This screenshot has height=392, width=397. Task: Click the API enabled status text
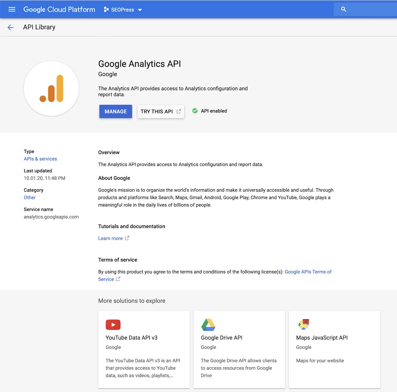click(x=214, y=111)
